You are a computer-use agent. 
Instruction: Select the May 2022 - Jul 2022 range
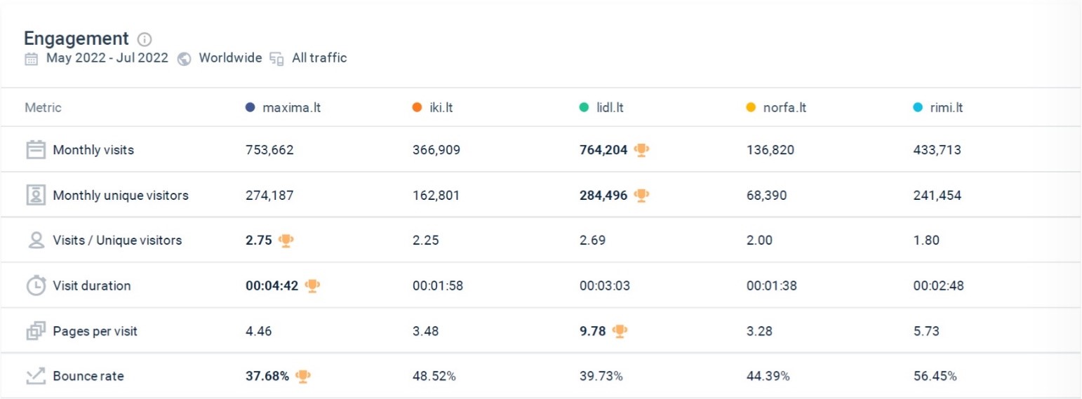click(x=107, y=58)
